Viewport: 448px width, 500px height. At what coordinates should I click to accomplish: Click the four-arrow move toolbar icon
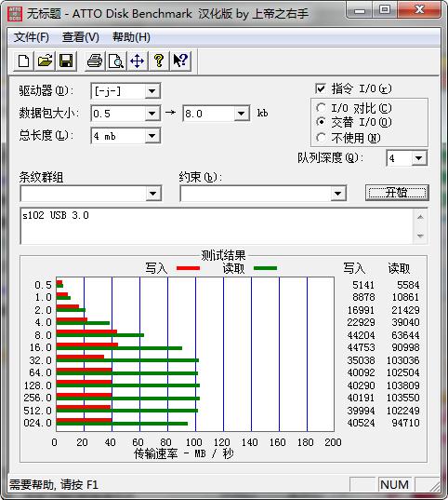(138, 61)
